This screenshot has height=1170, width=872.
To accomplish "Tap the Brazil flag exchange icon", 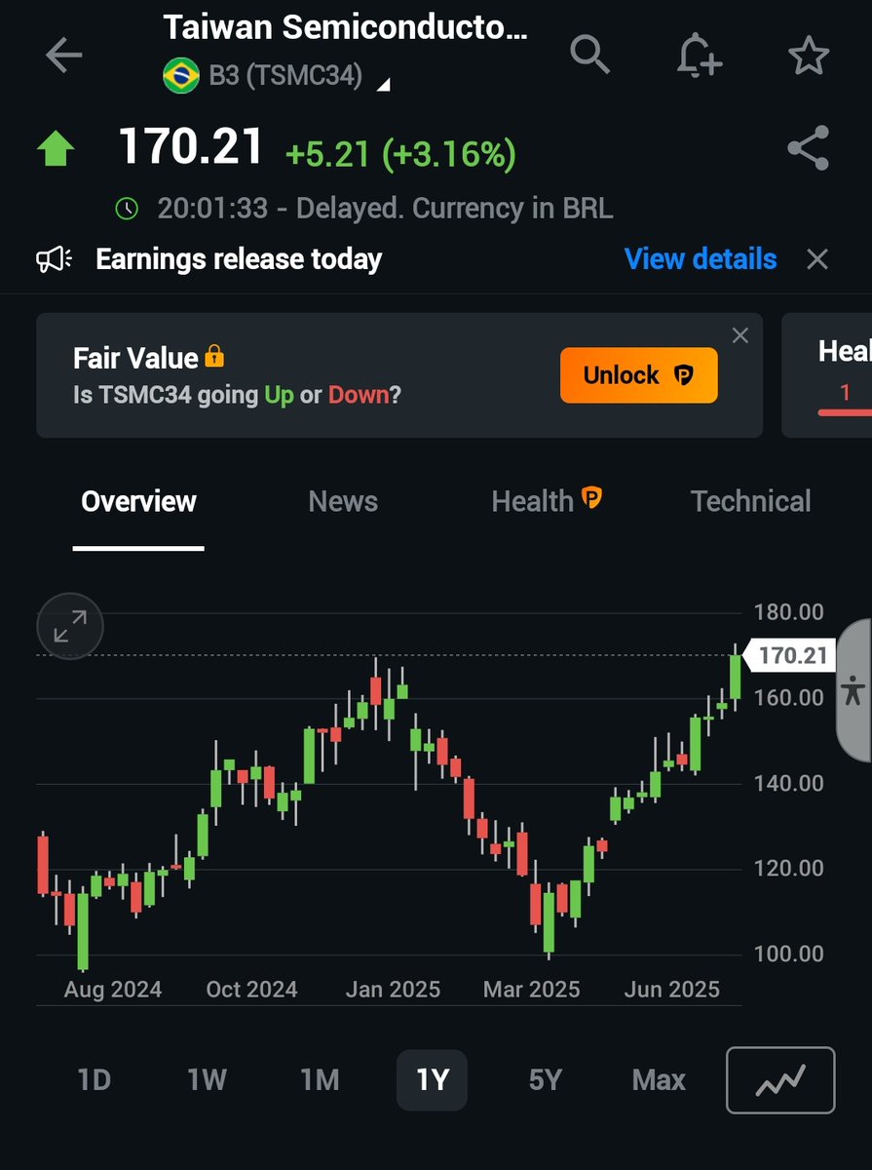I will pyautogui.click(x=181, y=76).
